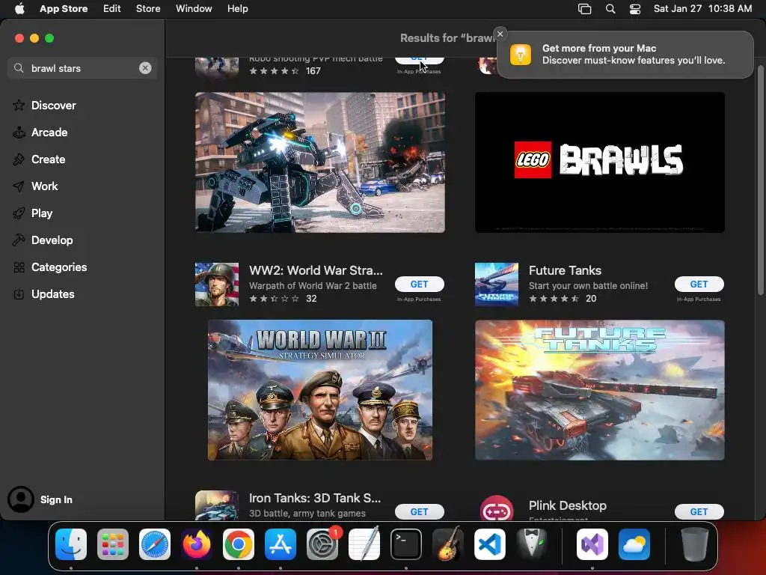Open GarageBand from the Dock
Screen dimensions: 766x575
pos(448,544)
